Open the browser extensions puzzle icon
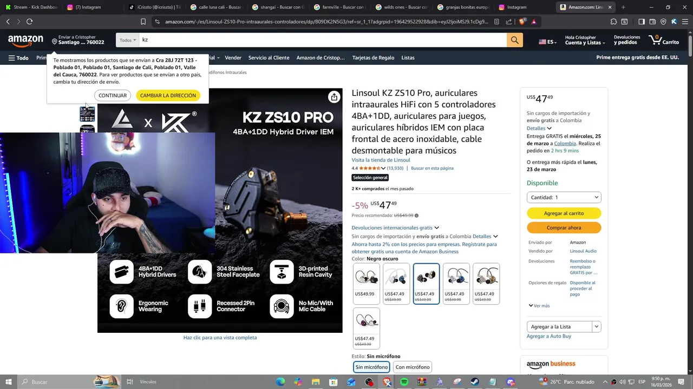Viewport: 693px width, 389px height. coord(613,22)
